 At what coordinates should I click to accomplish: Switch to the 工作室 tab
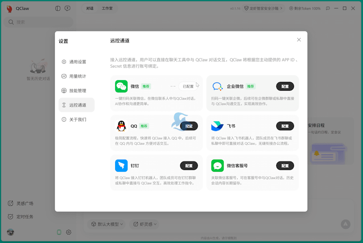[x=107, y=8]
